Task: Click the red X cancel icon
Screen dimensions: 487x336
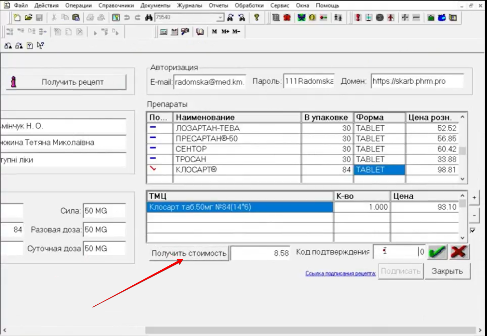Action: coord(459,252)
